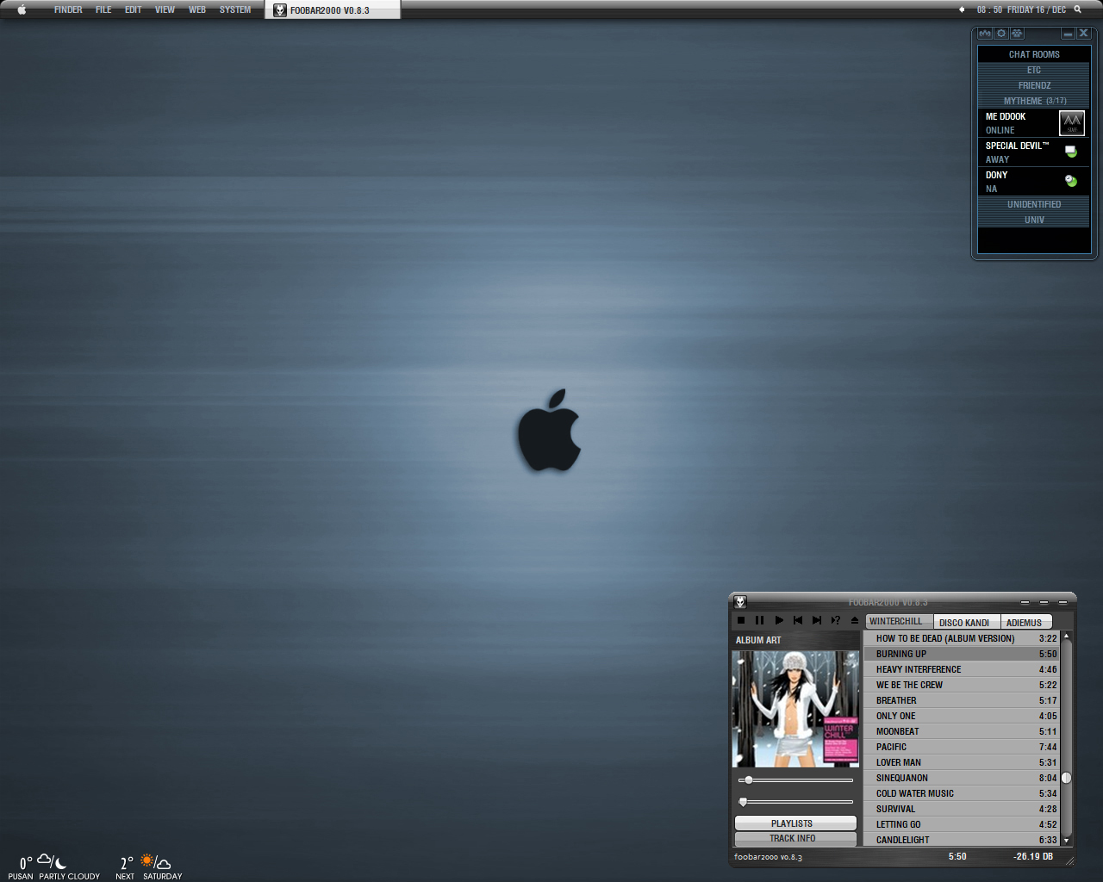
Task: Select contact Special Devil in messenger
Action: pos(1034,152)
